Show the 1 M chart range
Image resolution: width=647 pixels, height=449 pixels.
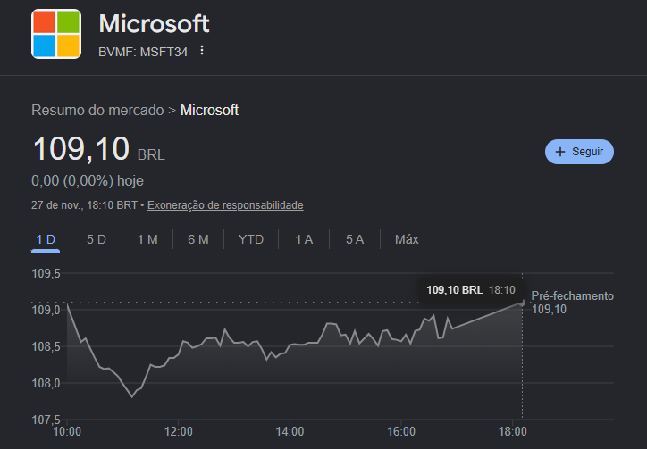click(x=147, y=239)
